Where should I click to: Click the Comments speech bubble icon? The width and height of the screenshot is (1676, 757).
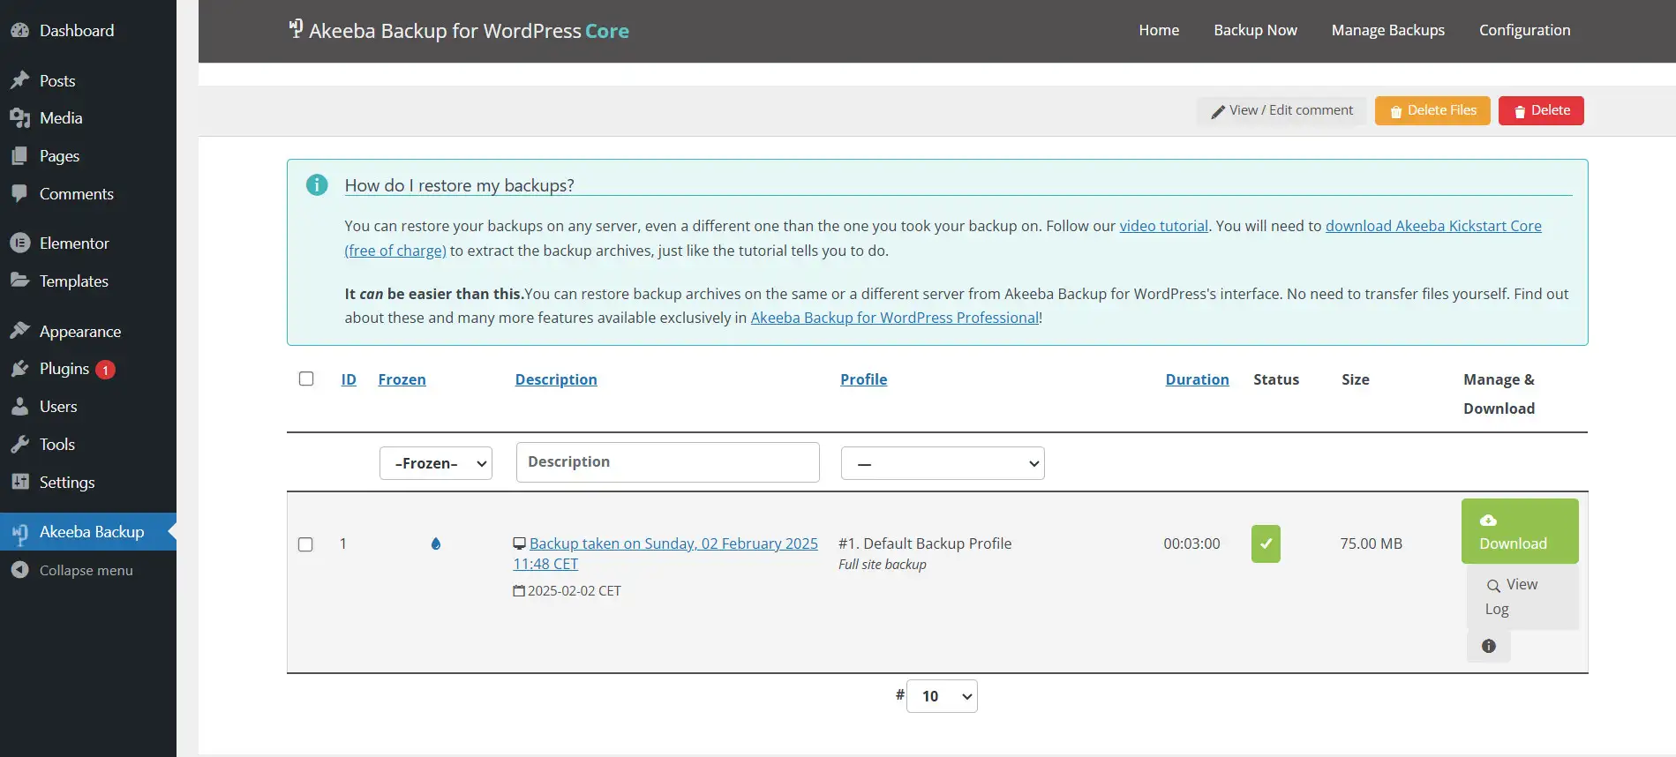[19, 193]
